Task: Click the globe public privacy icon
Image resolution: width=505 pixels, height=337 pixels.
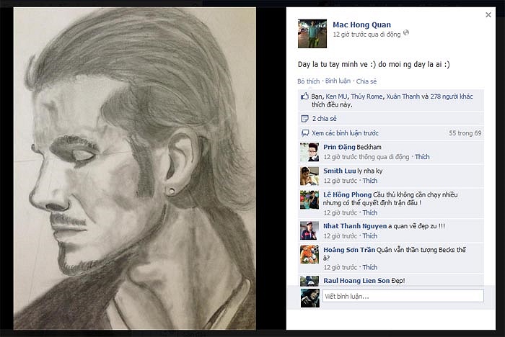Action: pos(406,33)
